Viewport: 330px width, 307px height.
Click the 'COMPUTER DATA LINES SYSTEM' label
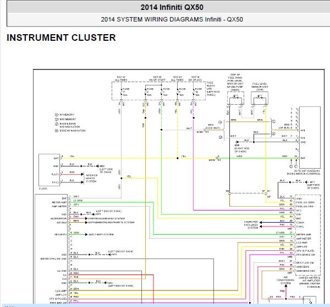point(251,225)
